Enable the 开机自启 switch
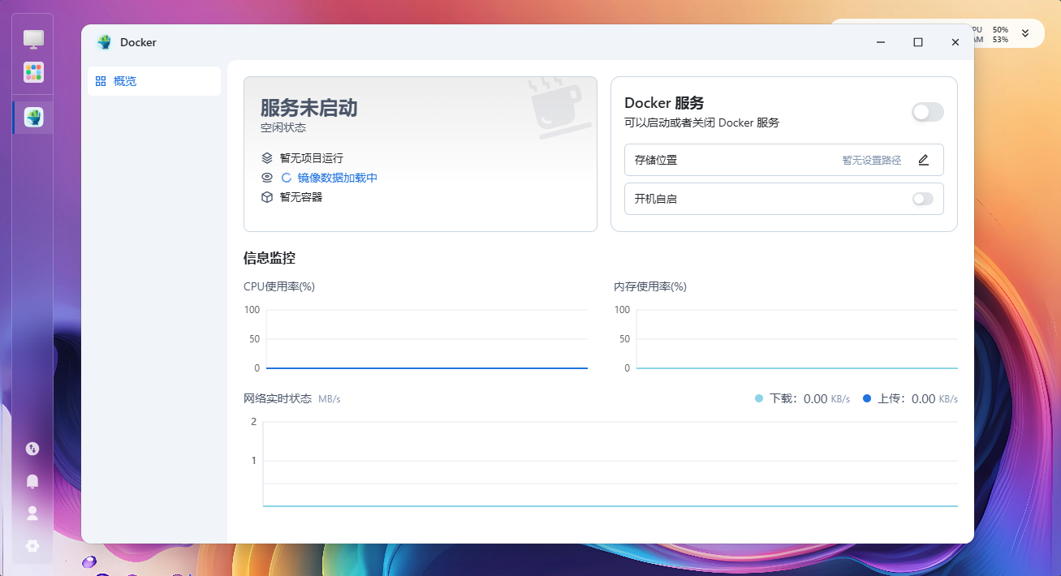This screenshot has height=576, width=1061. (x=923, y=199)
